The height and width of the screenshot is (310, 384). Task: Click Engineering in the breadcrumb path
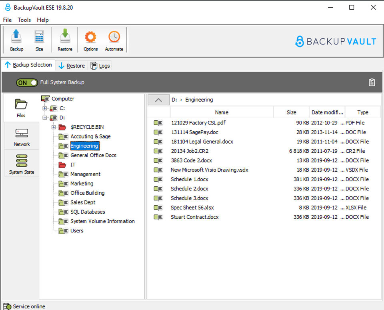[x=199, y=100]
